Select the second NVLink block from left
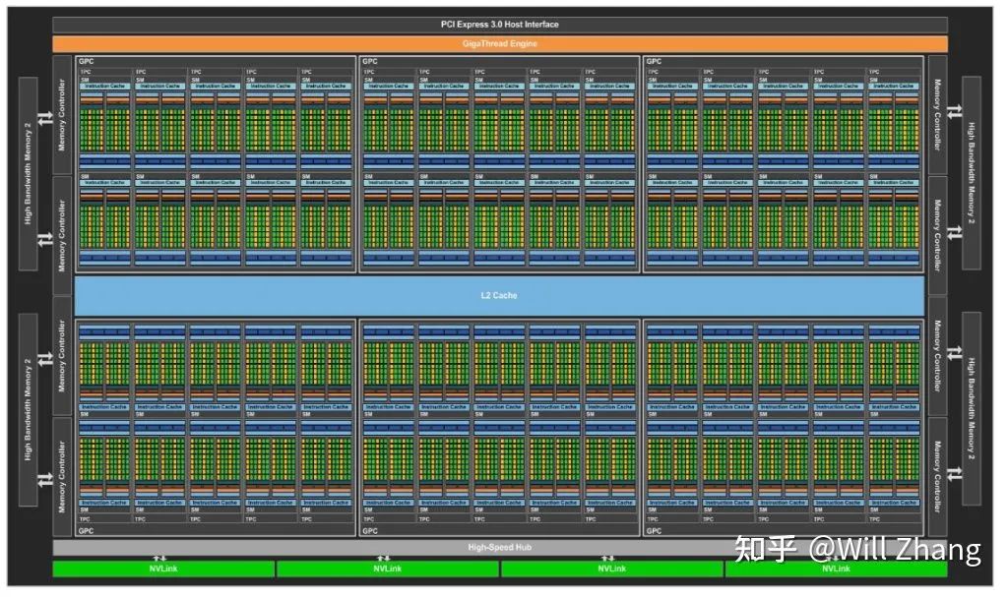 tap(387, 568)
